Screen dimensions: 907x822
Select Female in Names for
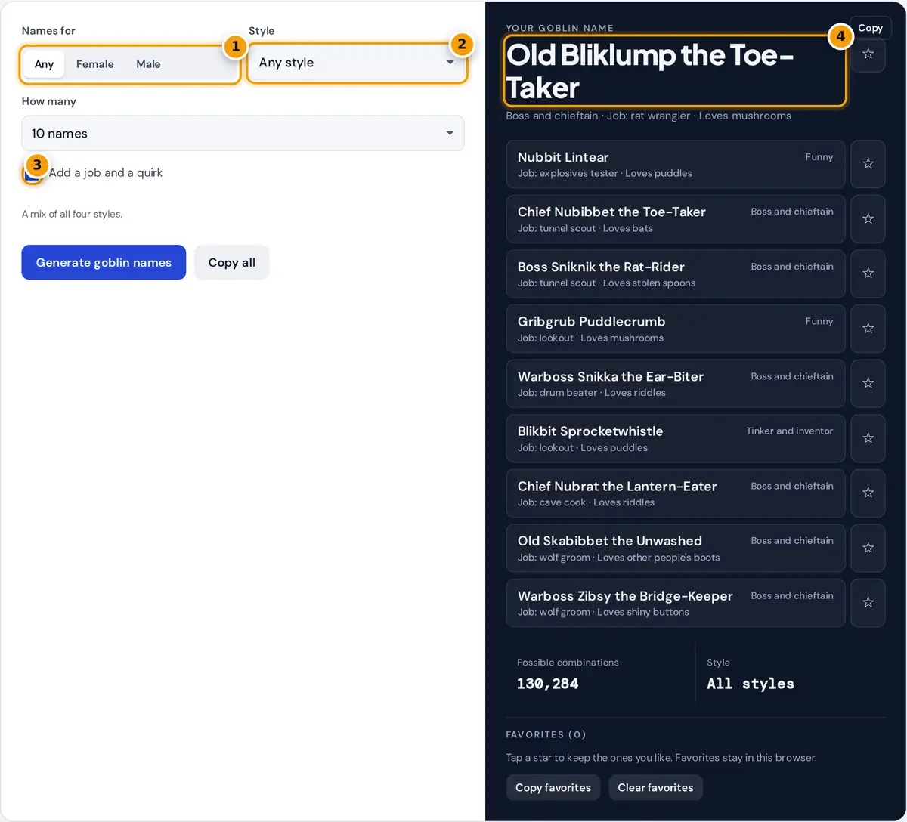point(95,64)
